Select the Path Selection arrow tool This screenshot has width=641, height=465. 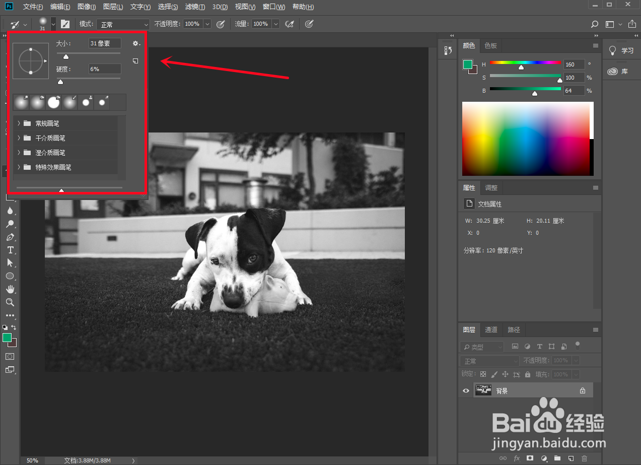coord(10,263)
